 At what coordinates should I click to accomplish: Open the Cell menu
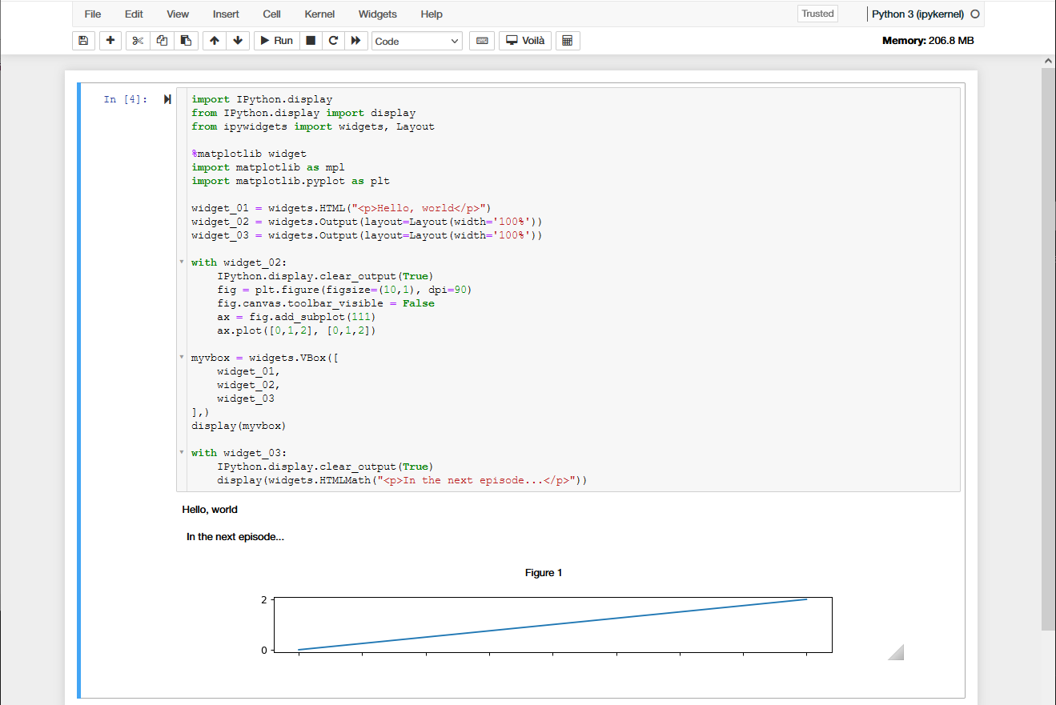click(271, 14)
